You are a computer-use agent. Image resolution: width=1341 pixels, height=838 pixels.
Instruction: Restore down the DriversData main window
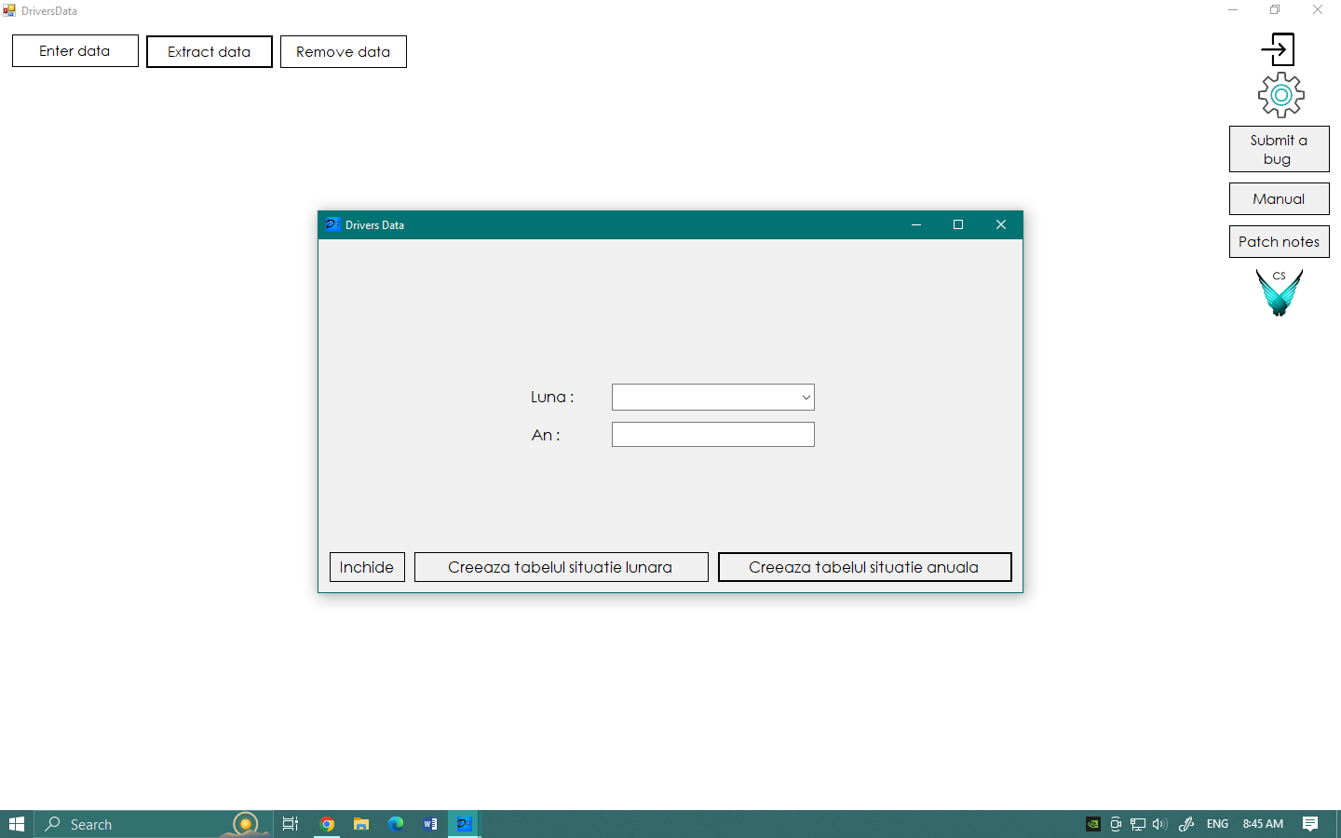click(x=1275, y=10)
